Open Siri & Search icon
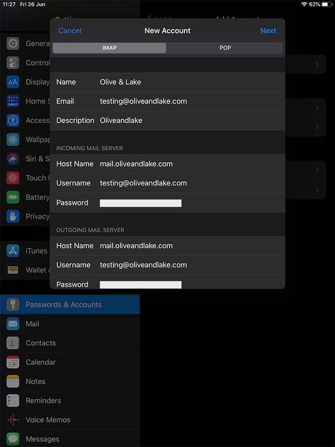The height and width of the screenshot is (447, 335). pos(13,159)
